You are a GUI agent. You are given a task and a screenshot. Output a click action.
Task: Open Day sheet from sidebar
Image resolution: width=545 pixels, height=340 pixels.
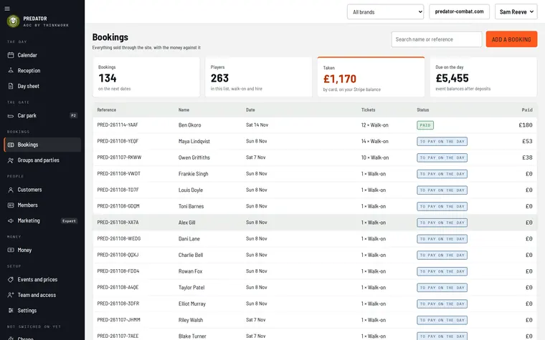42,86
